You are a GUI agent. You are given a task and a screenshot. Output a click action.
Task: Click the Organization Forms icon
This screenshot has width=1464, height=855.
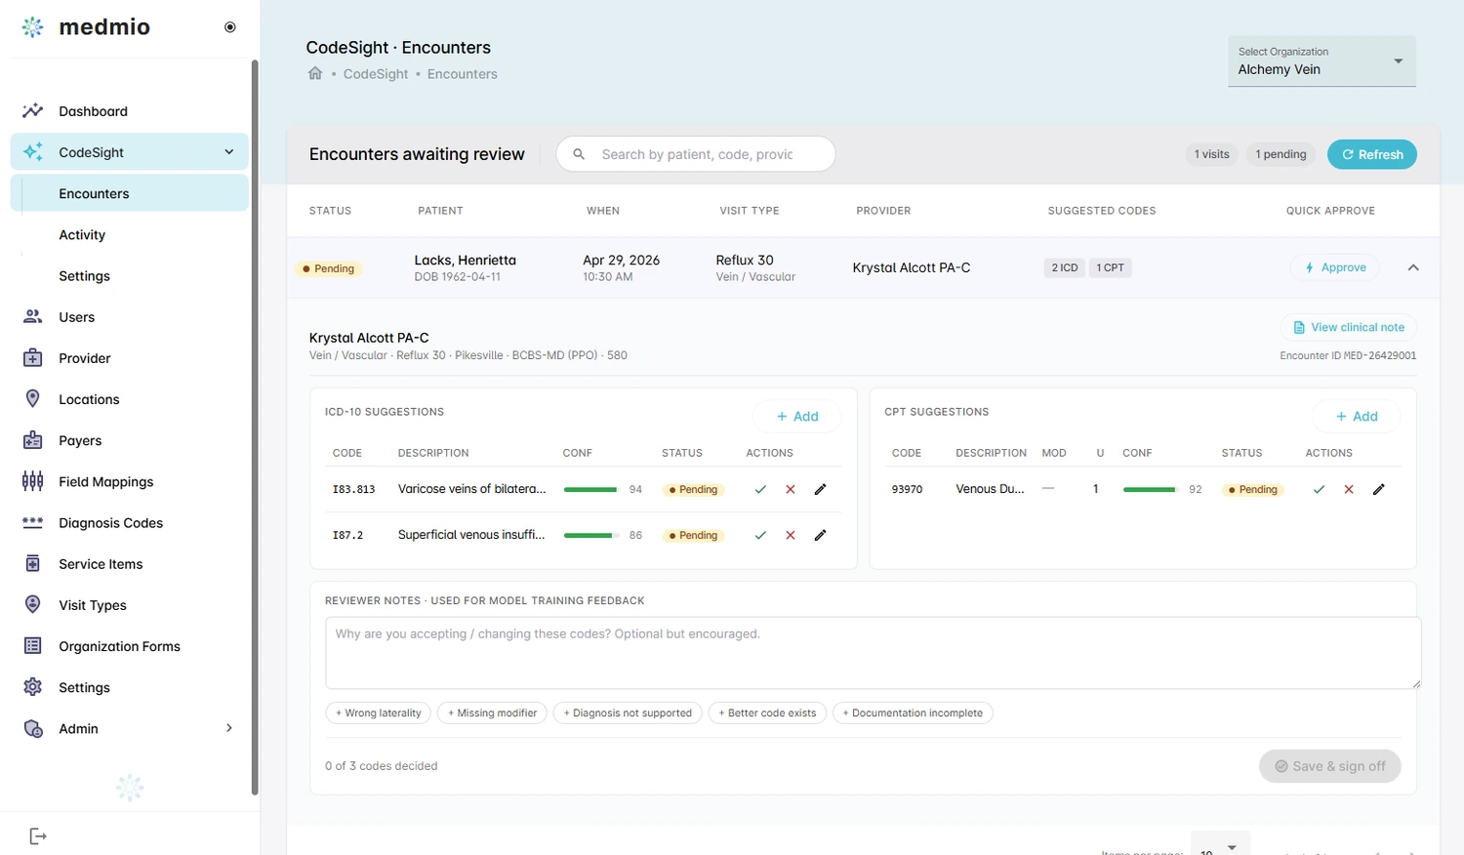[33, 646]
